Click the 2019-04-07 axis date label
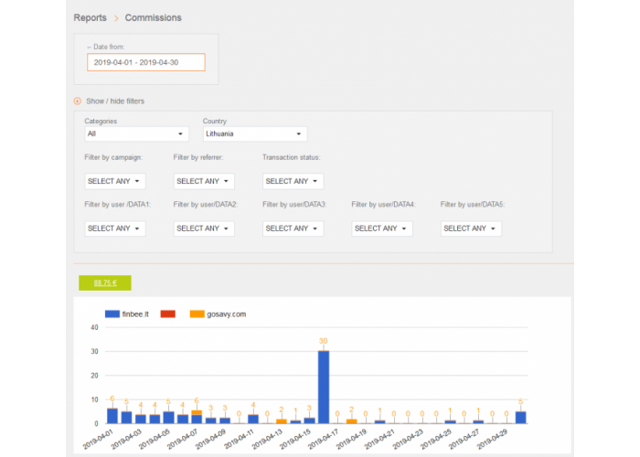Viewport: 640px width, 457px height. (182, 439)
